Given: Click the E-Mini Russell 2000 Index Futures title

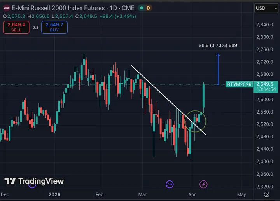Looking at the screenshot, I should point(58,8).
